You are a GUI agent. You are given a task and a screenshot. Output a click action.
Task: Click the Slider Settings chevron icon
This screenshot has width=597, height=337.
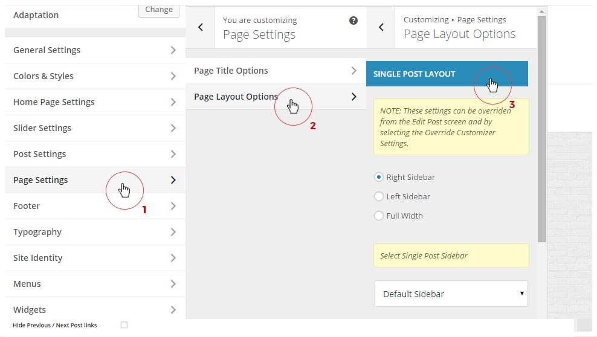(x=173, y=128)
